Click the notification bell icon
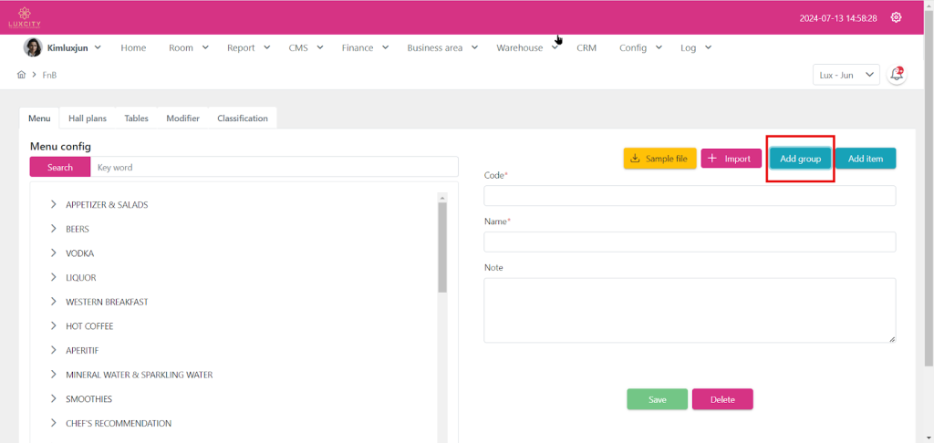 click(x=897, y=75)
